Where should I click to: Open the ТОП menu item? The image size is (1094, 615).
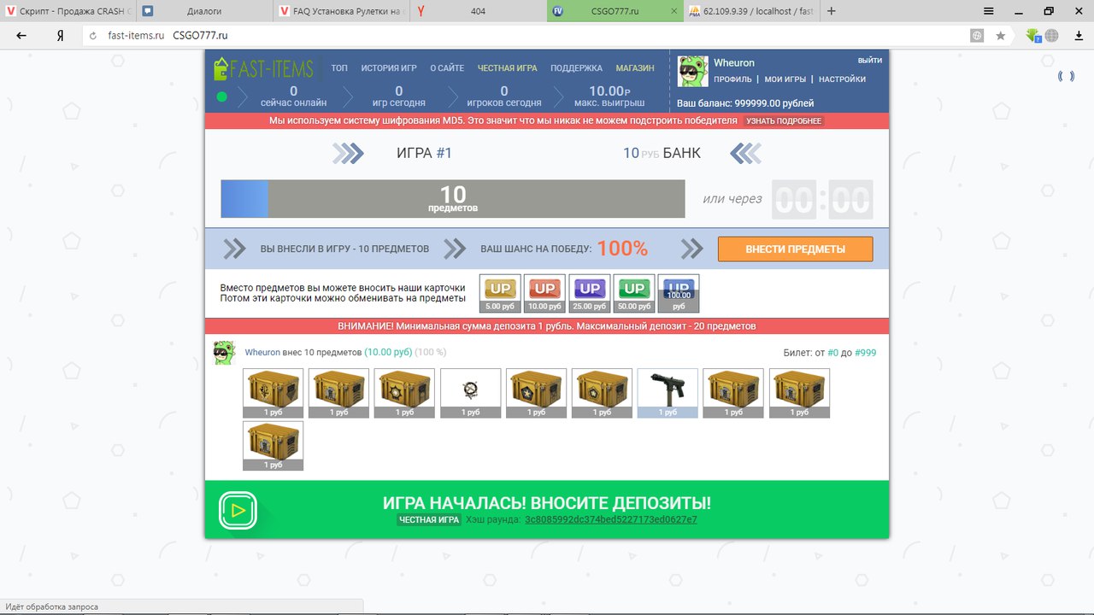click(x=339, y=68)
